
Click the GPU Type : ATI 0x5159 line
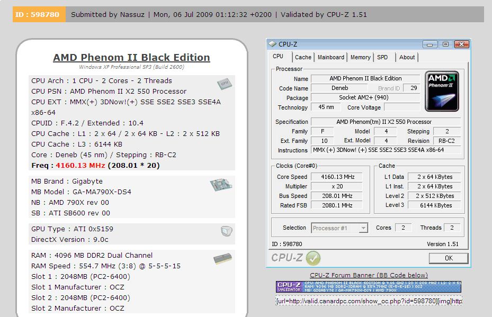(72, 229)
